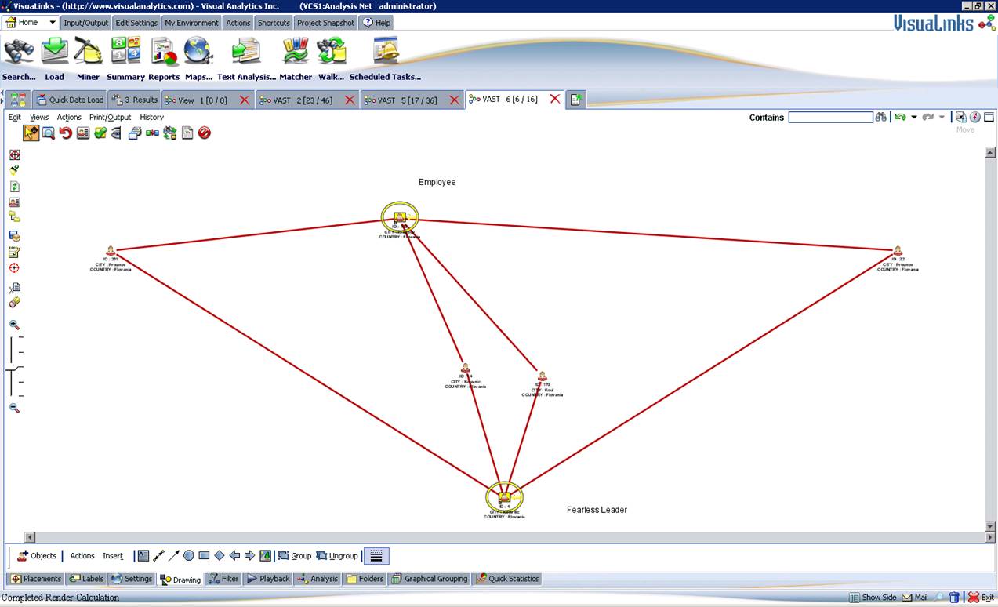Open Scheduled Tasks bell icon
This screenshot has width=998, height=607.
385,53
